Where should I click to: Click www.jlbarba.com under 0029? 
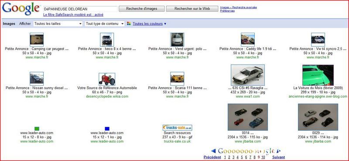pyautogui.click(x=318, y=141)
